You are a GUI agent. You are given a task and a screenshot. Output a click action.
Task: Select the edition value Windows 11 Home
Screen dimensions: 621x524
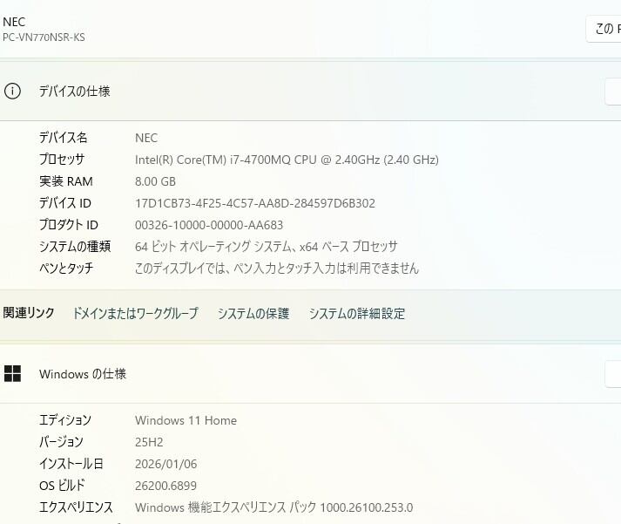coord(186,420)
